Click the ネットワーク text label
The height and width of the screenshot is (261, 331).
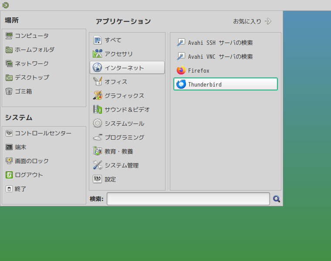tap(32, 64)
